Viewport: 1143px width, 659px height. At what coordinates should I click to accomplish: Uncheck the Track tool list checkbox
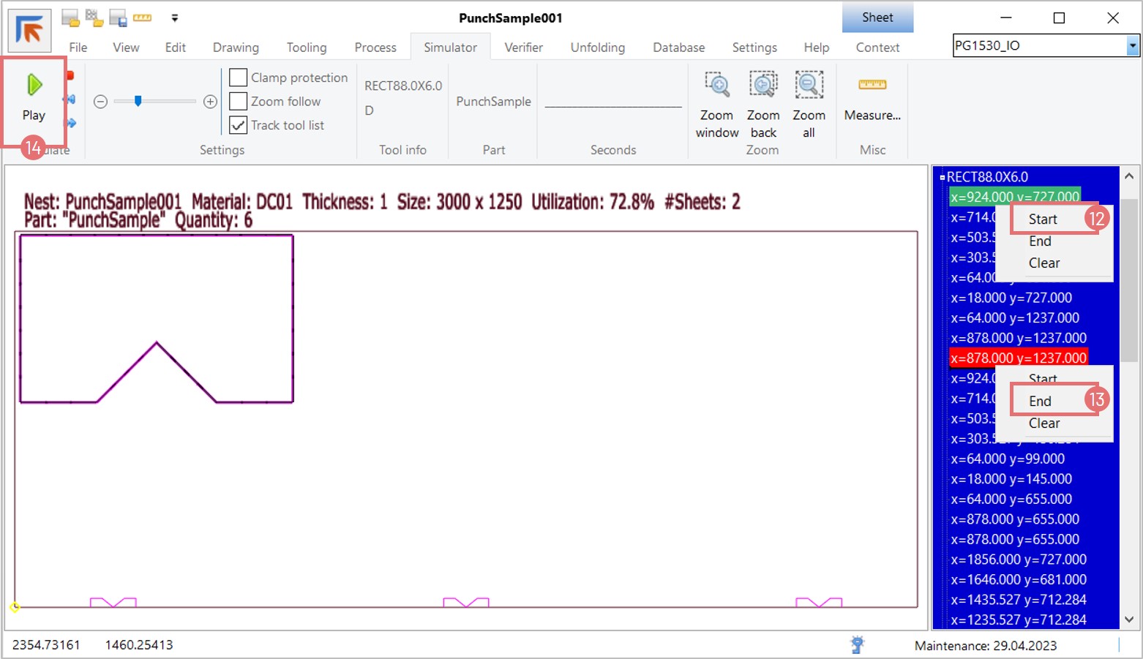(239, 125)
